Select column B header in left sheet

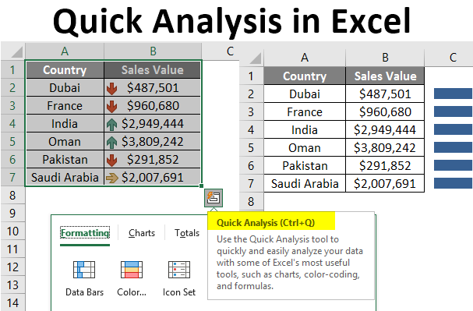[x=153, y=51]
